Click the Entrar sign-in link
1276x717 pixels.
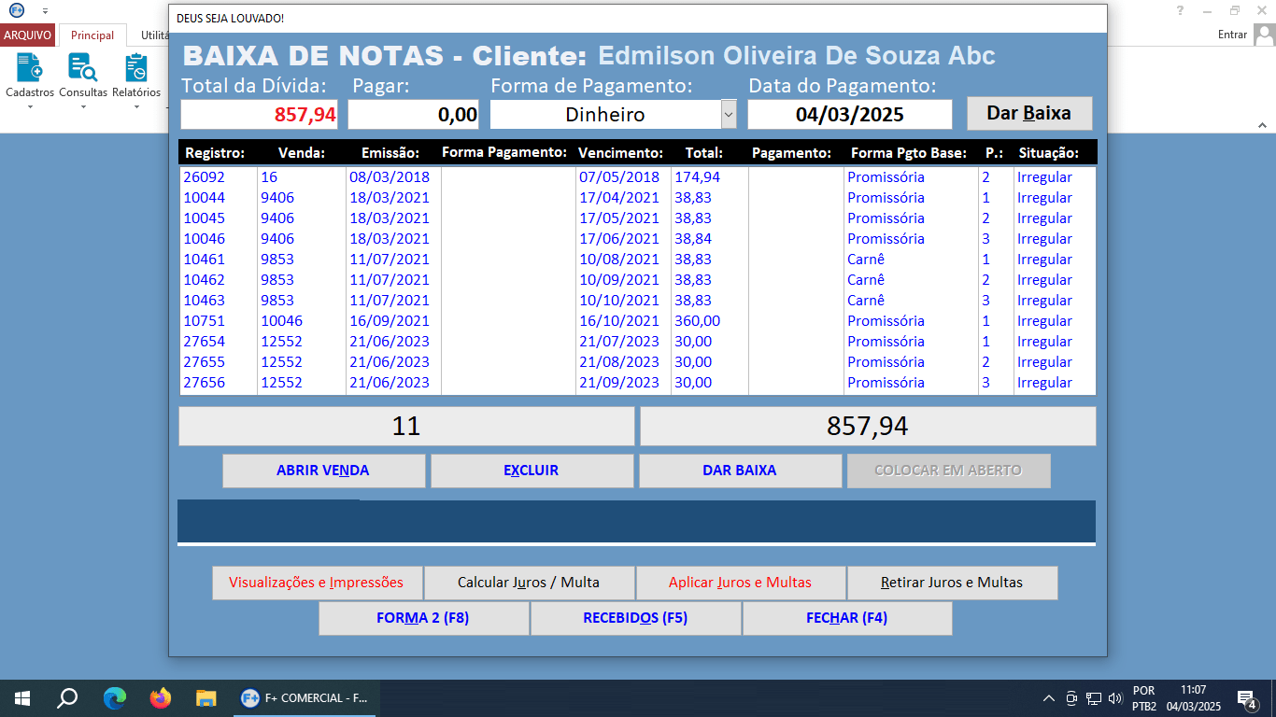[1232, 35]
